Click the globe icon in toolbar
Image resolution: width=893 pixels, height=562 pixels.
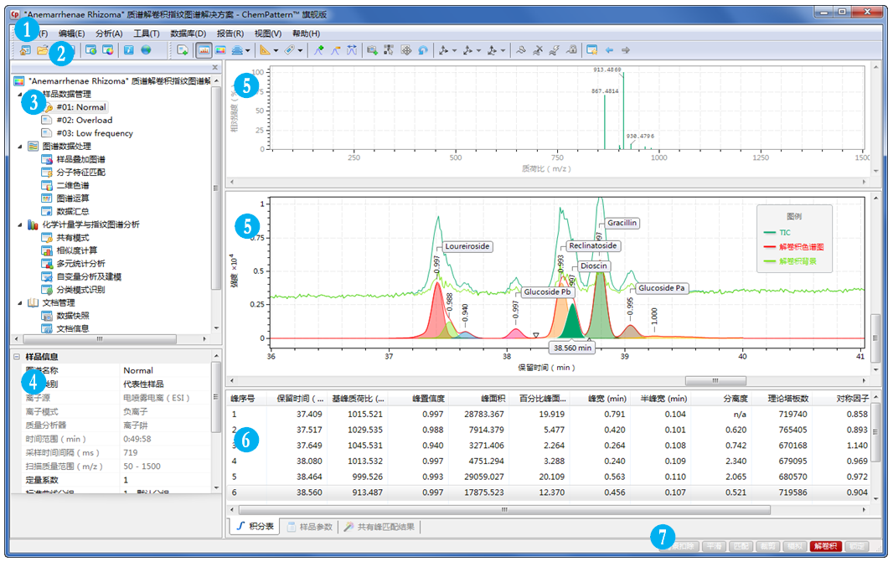[146, 50]
